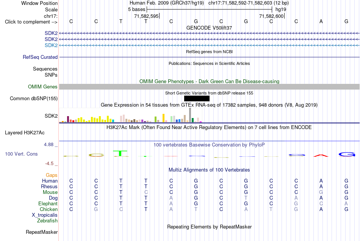Image resolution: width=360 pixels, height=241 pixels.
Task: Click 'Click to complement -->' label
Action: click(31, 22)
